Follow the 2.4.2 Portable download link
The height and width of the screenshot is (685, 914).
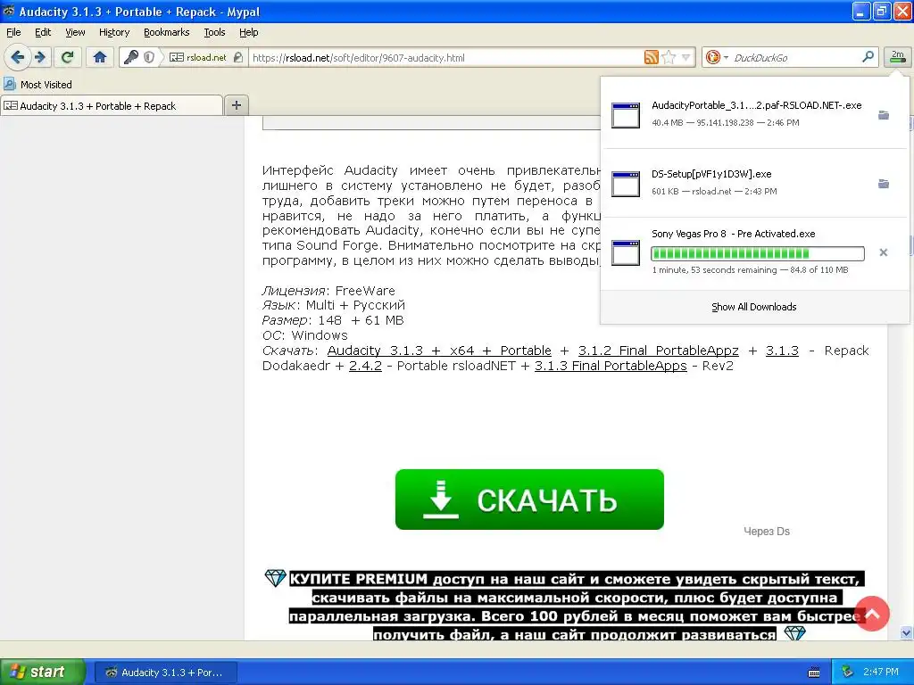[x=365, y=366]
